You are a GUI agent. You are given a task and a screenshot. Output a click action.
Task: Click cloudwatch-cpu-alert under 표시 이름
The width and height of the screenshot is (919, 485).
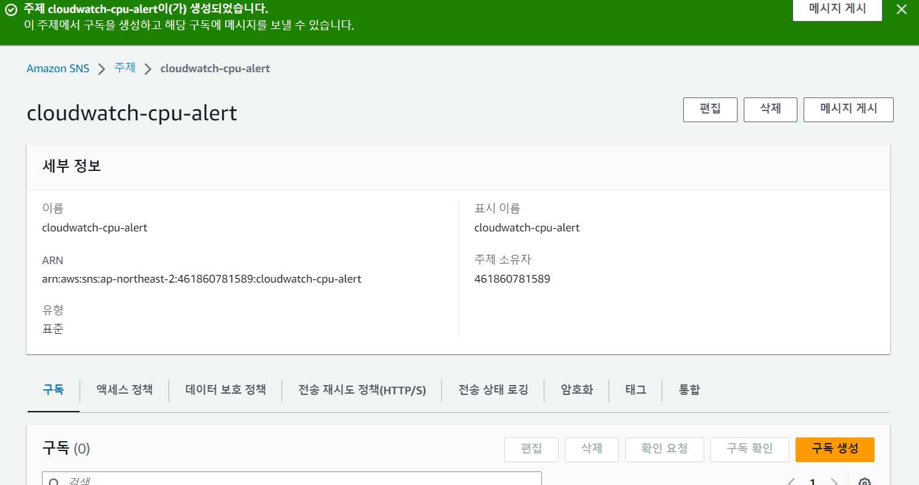pyautogui.click(x=527, y=228)
